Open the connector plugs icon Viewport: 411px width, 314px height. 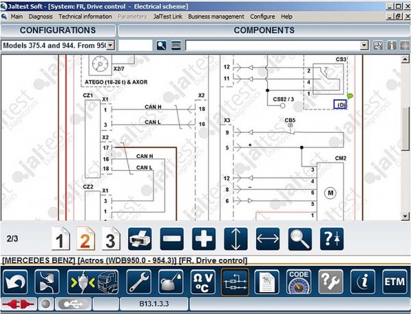[47, 282]
